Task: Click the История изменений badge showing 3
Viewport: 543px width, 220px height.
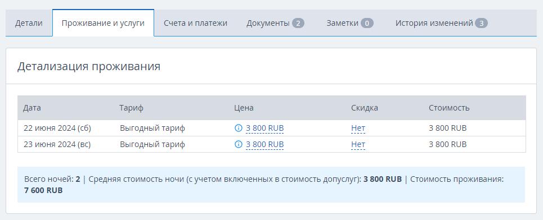Action: tap(481, 23)
